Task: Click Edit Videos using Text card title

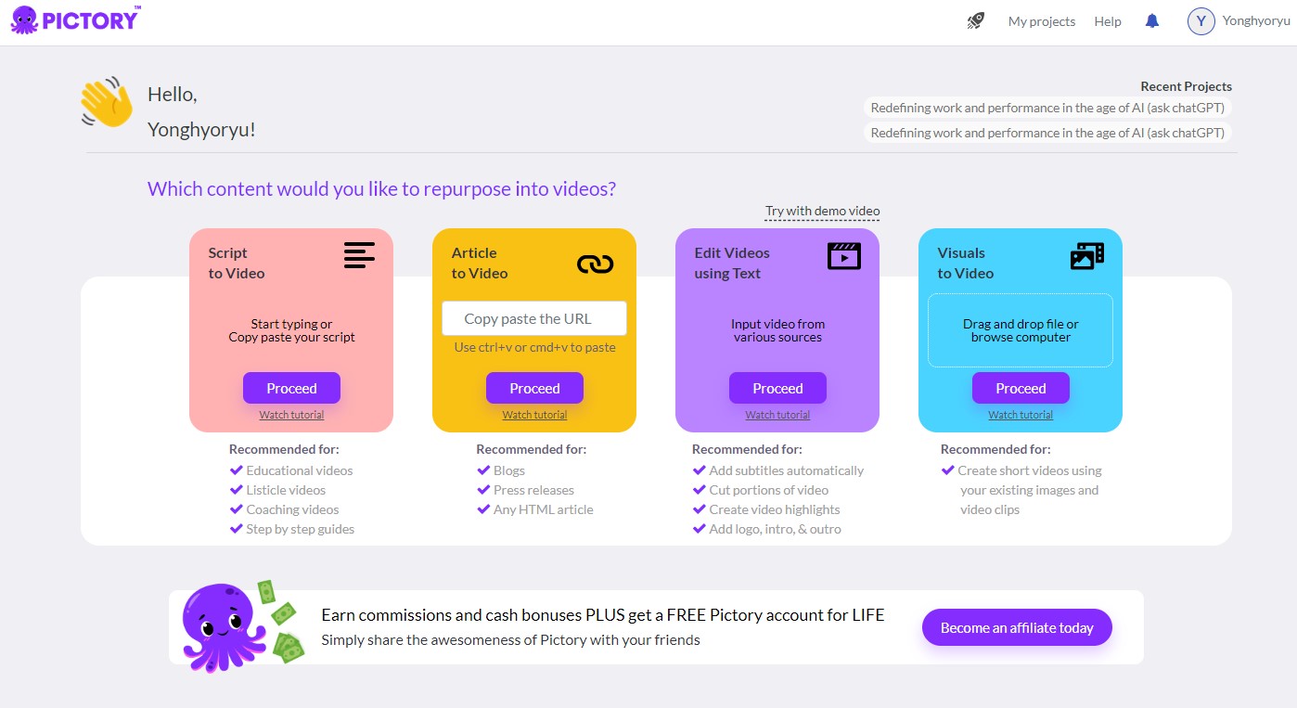Action: coord(732,263)
